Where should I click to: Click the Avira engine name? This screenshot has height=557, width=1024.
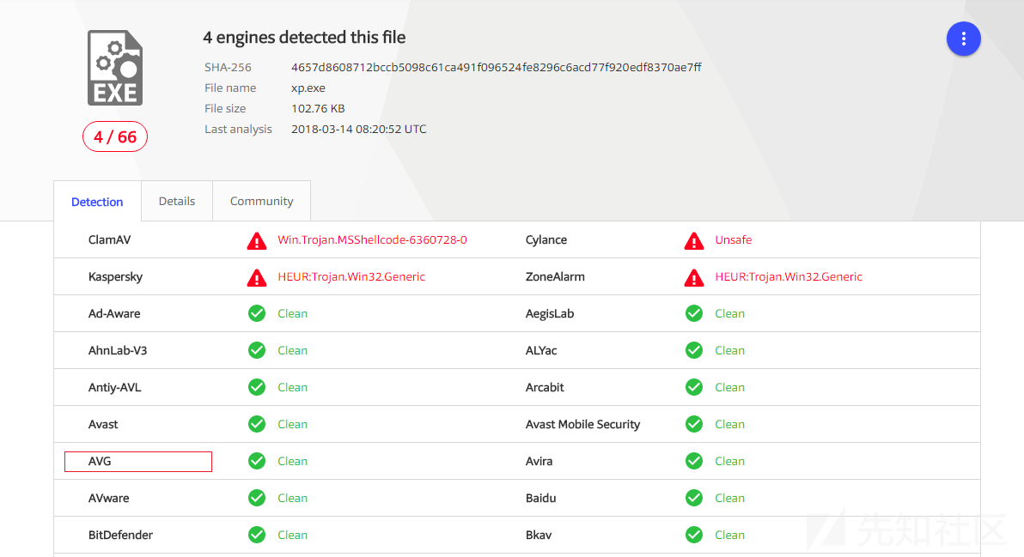point(539,461)
